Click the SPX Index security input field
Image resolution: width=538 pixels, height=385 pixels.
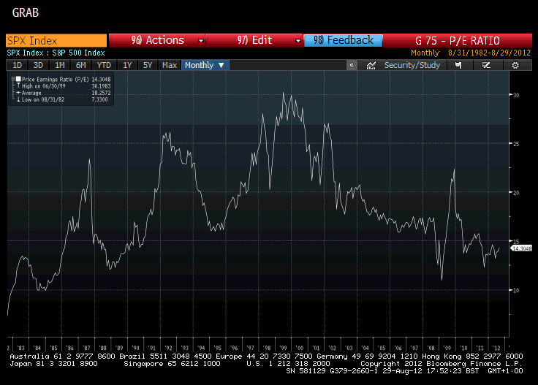(x=56, y=40)
